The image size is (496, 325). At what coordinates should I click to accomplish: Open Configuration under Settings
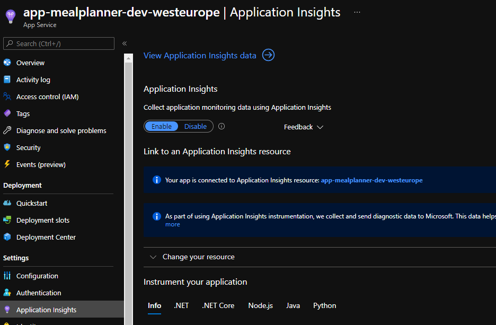point(37,276)
